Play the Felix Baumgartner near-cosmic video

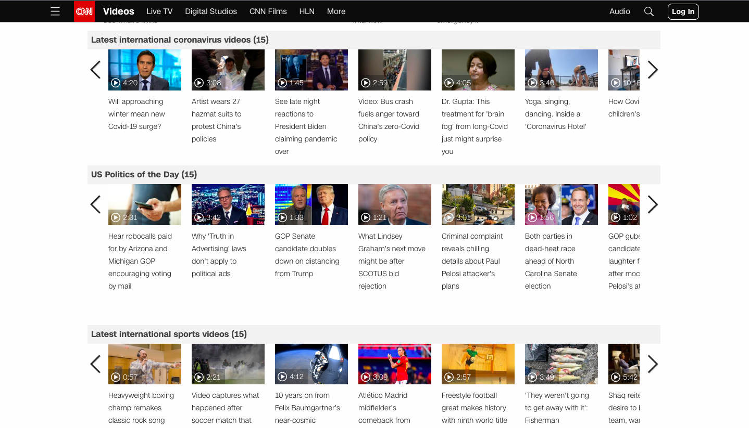click(311, 364)
